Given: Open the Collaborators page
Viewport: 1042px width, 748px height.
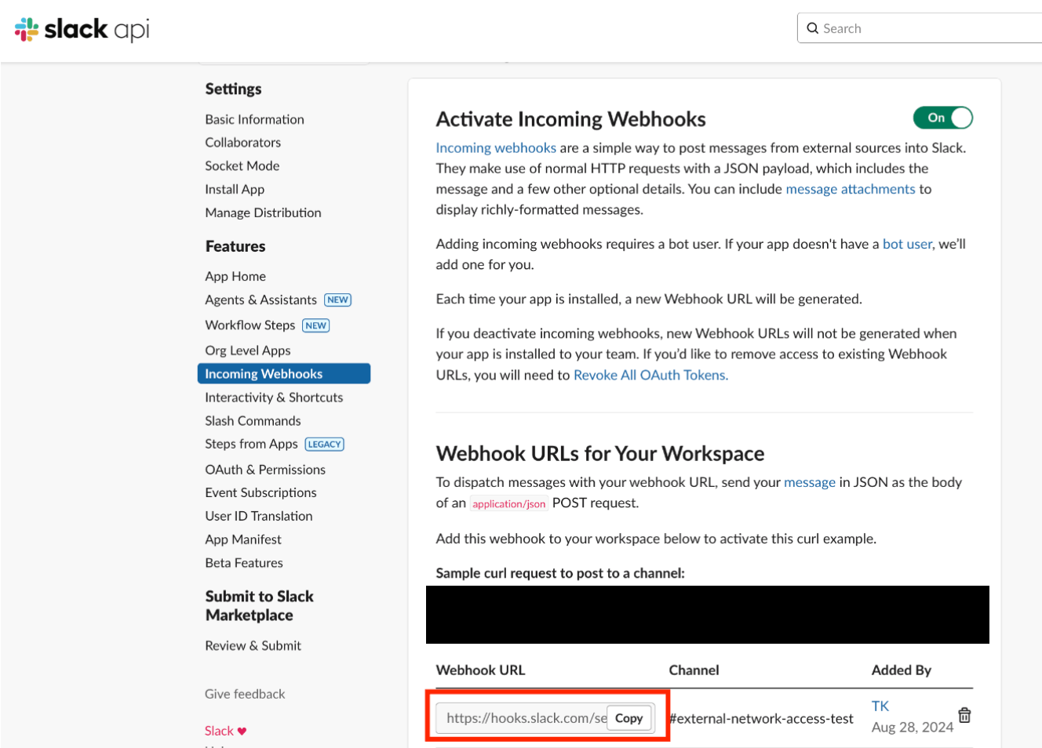Looking at the screenshot, I should tap(242, 143).
